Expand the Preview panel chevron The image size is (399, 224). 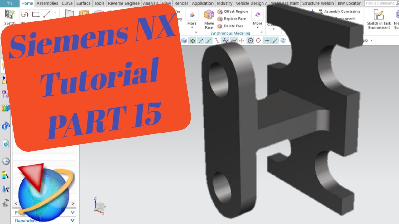pos(73,212)
